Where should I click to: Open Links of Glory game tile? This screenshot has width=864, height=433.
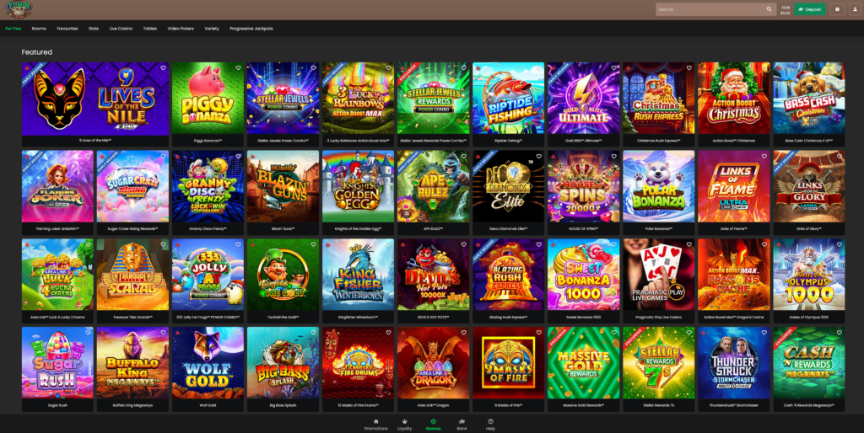coord(809,193)
